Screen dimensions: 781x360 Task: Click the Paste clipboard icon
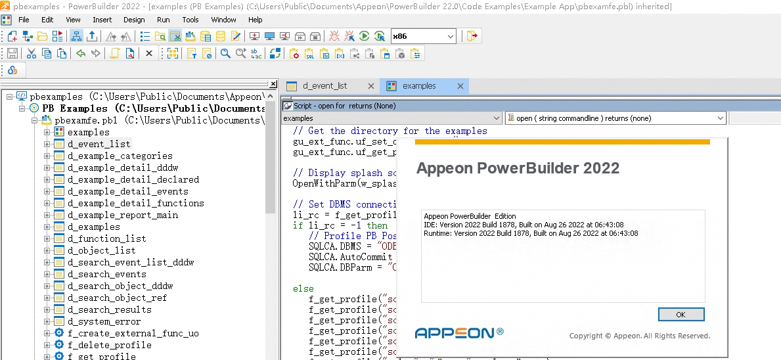61,53
